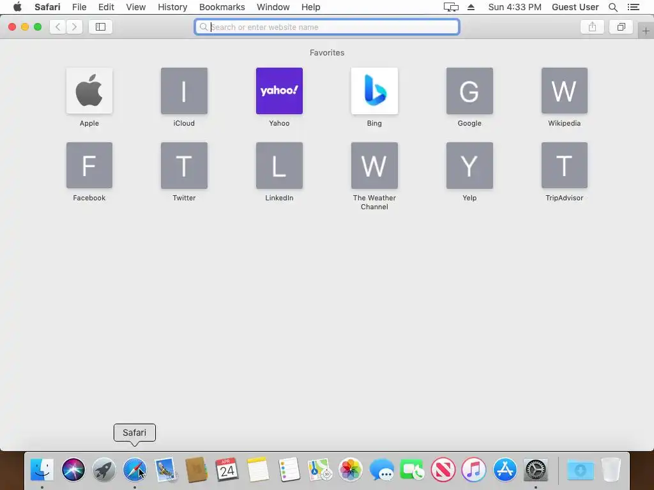Open the Wikipedia favorite tile
This screenshot has width=654, height=490.
coord(565,91)
